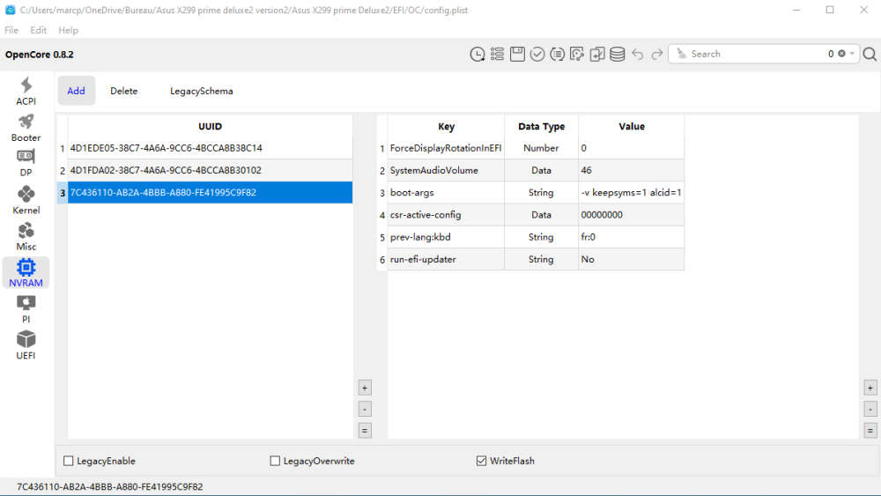This screenshot has height=496, width=881.
Task: Switch to the DP (DeviceProperties) section
Action: click(26, 164)
